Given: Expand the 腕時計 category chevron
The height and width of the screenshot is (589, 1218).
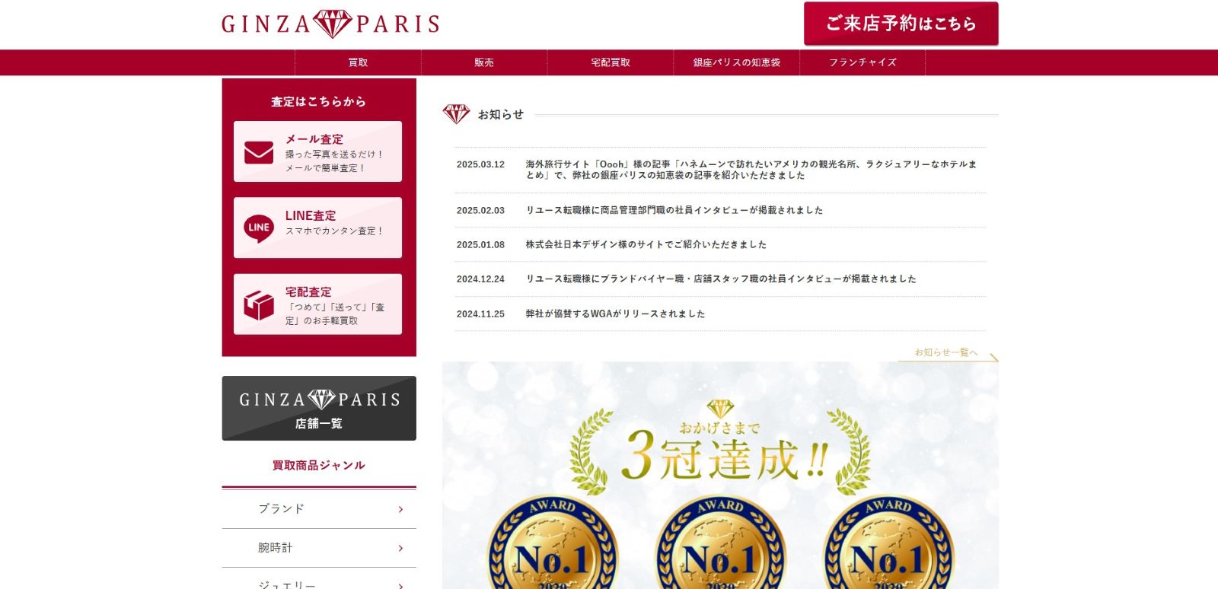Looking at the screenshot, I should [400, 548].
